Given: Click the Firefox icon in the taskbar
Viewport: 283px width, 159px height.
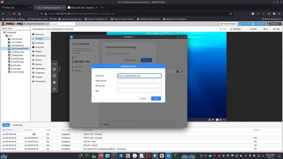Looking at the screenshot, I should click(x=101, y=156).
